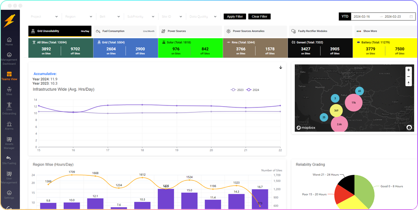Viewport: 418px width, 210px height.
Task: Toggle the 2023 series in chart legend
Action: point(237,90)
